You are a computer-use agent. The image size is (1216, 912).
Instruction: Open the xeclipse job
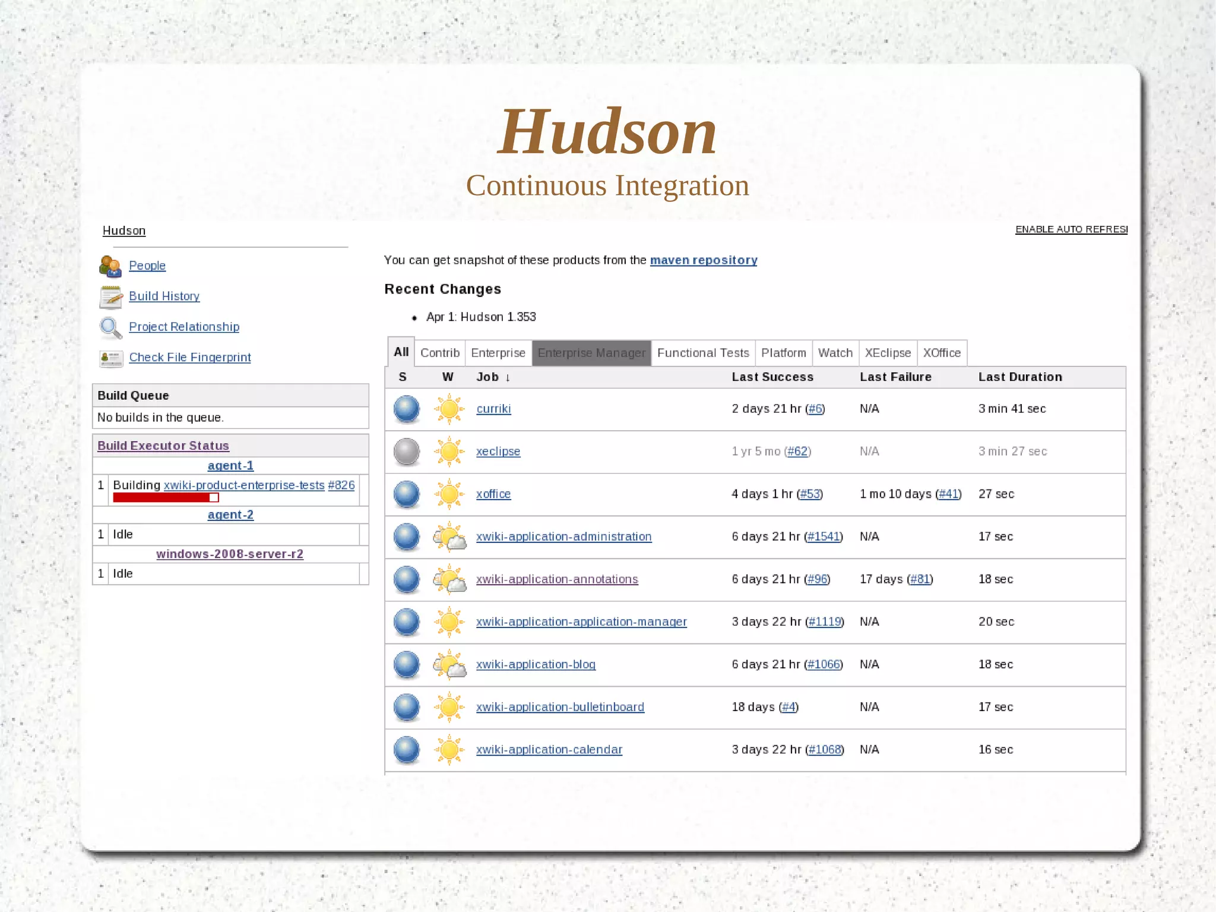tap(498, 452)
